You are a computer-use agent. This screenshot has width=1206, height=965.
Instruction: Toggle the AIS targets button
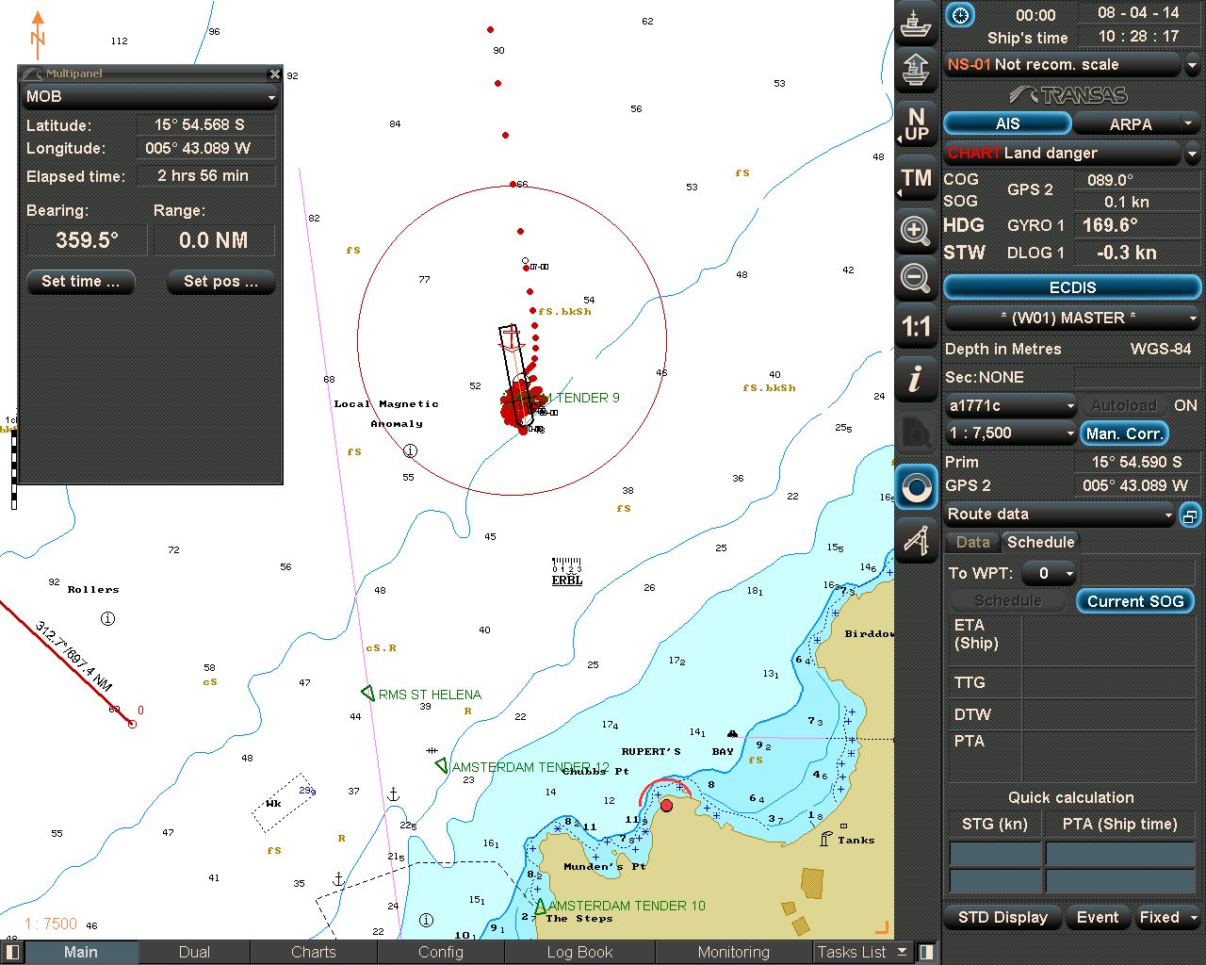[x=1007, y=123]
